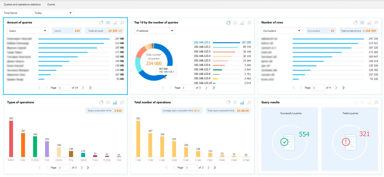Switch Types of operations to donut view
This screenshot has height=177, width=384.
pyautogui.click(x=101, y=102)
